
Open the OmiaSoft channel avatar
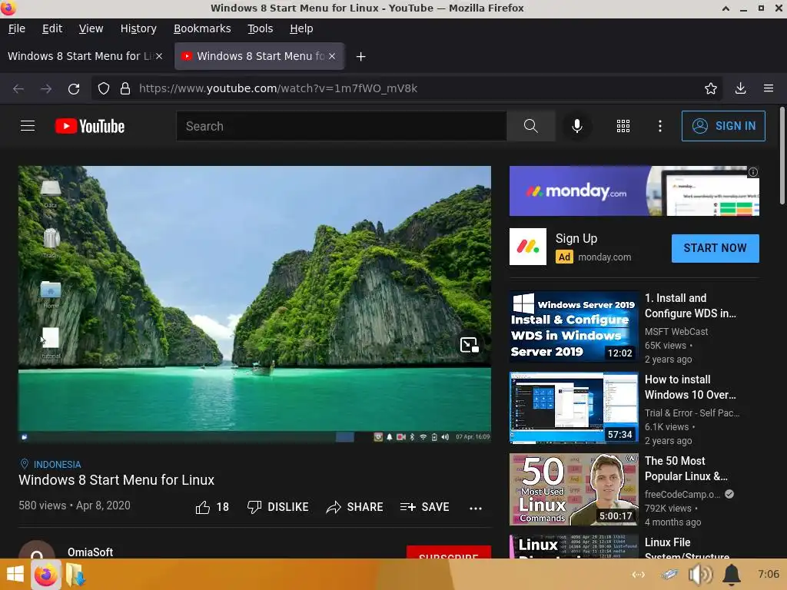click(37, 550)
